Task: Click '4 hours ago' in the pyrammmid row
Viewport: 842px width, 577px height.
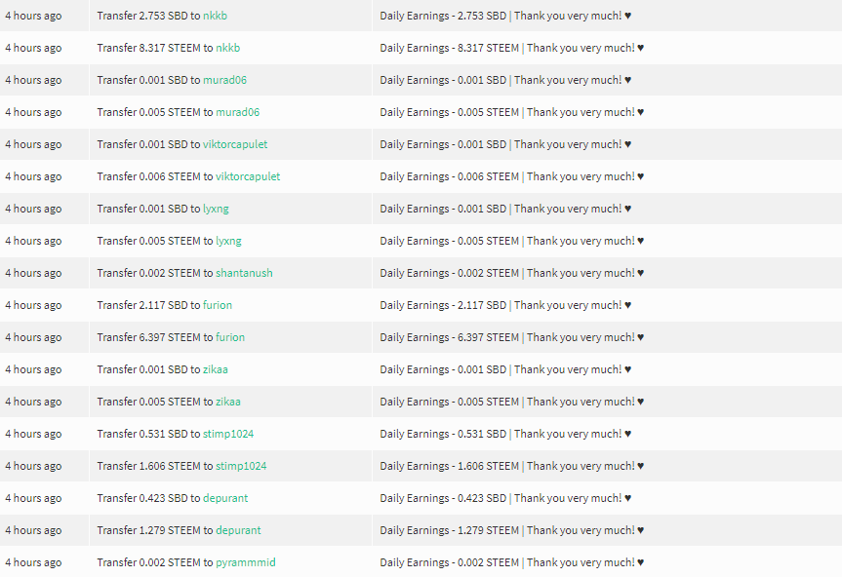Action: (x=33, y=563)
